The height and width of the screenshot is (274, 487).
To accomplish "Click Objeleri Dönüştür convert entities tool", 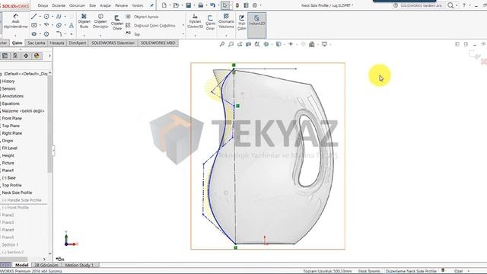I will pos(100,21).
